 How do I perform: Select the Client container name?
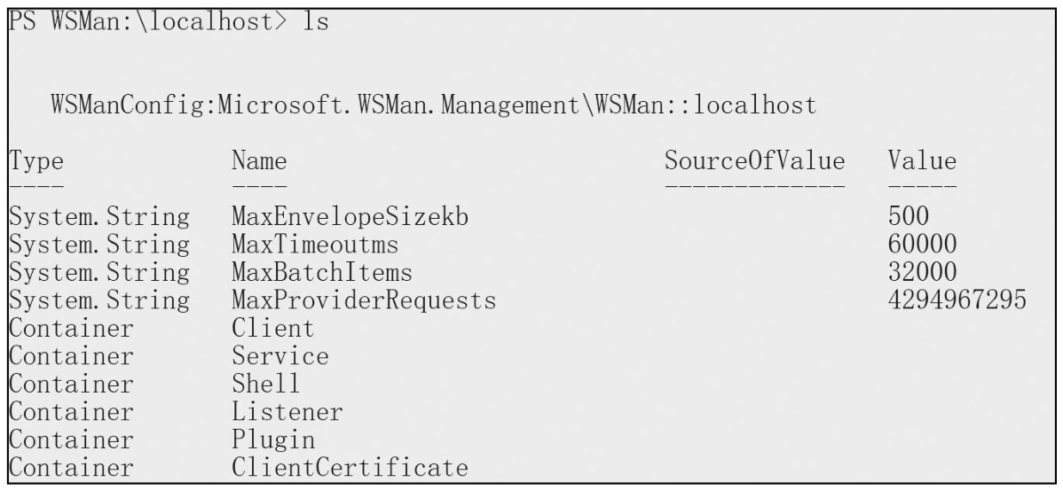273,328
